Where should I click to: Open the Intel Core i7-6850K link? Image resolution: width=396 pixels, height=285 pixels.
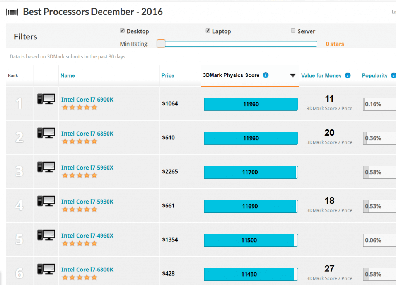87,134
